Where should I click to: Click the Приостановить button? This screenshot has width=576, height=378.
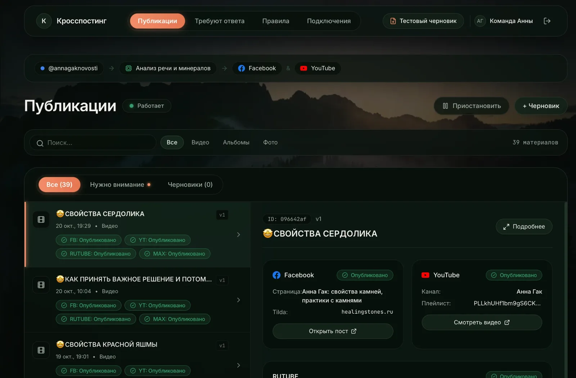point(472,106)
